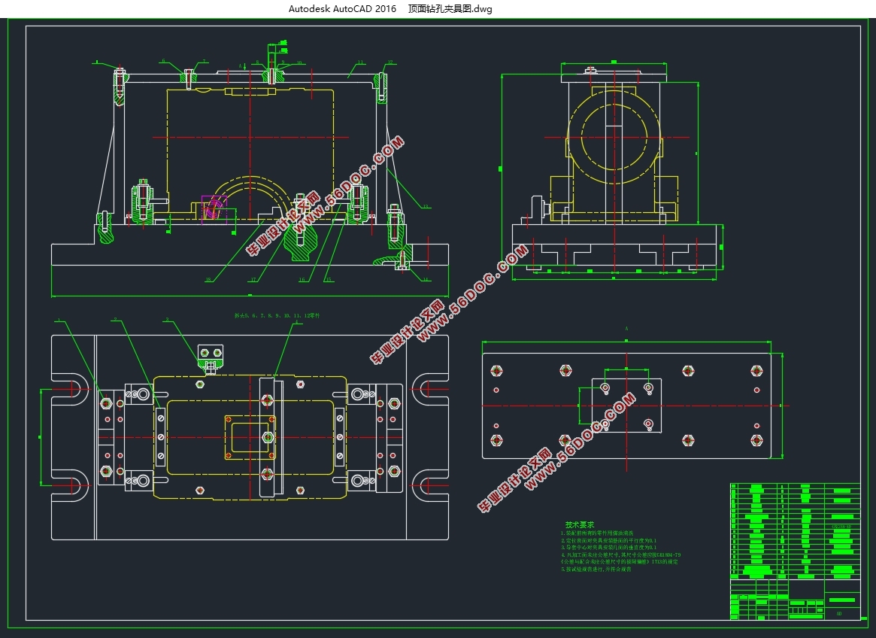This screenshot has height=638, width=876.
Task: Select the '技术要求' heading text
Action: click(579, 524)
